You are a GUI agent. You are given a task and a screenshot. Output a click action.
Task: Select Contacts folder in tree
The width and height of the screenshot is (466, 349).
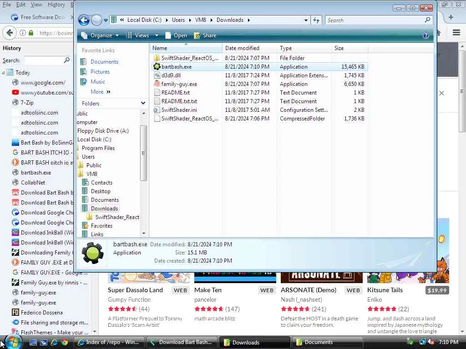(x=101, y=183)
